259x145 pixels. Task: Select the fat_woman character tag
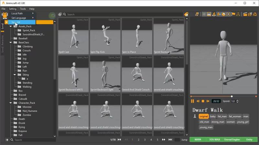pos(235,116)
